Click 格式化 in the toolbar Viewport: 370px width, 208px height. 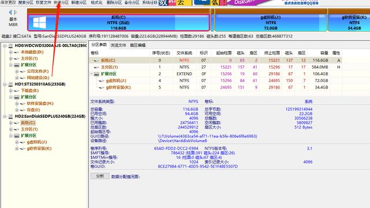pos(97,2)
